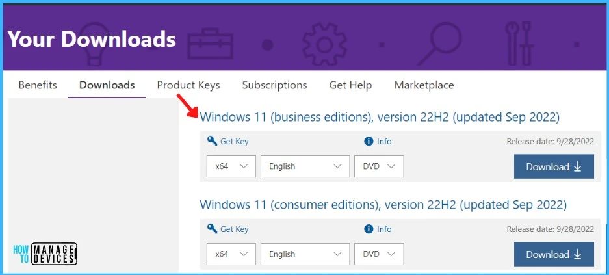Click the Info link for consumer editions
Screen dimensions: 609x275
pyautogui.click(x=384, y=229)
